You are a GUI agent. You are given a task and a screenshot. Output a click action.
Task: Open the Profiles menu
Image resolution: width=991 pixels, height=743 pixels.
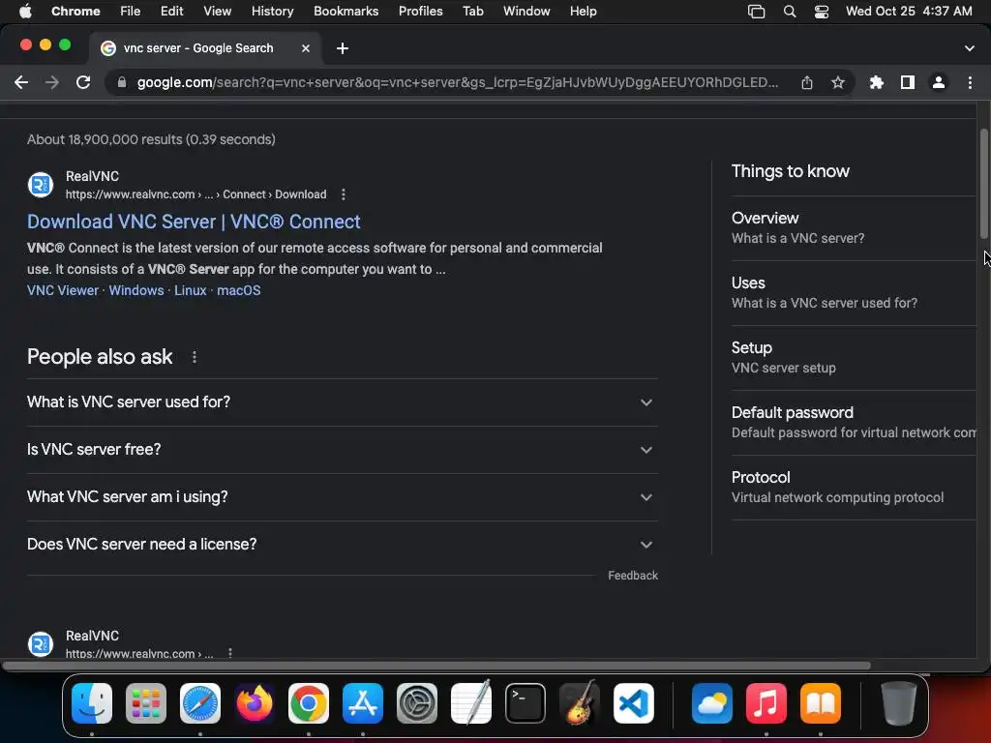pos(420,12)
